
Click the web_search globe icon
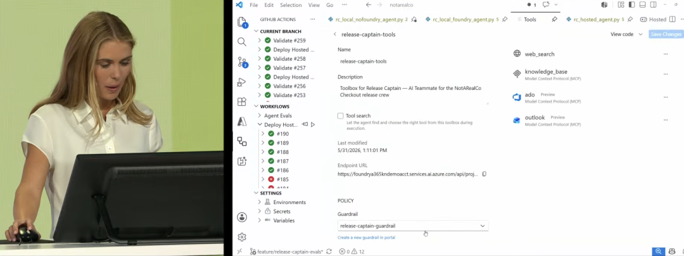click(517, 54)
